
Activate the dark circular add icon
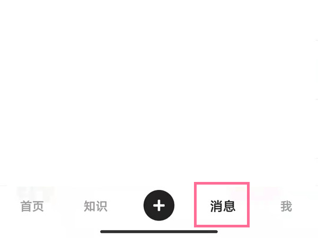(x=159, y=205)
